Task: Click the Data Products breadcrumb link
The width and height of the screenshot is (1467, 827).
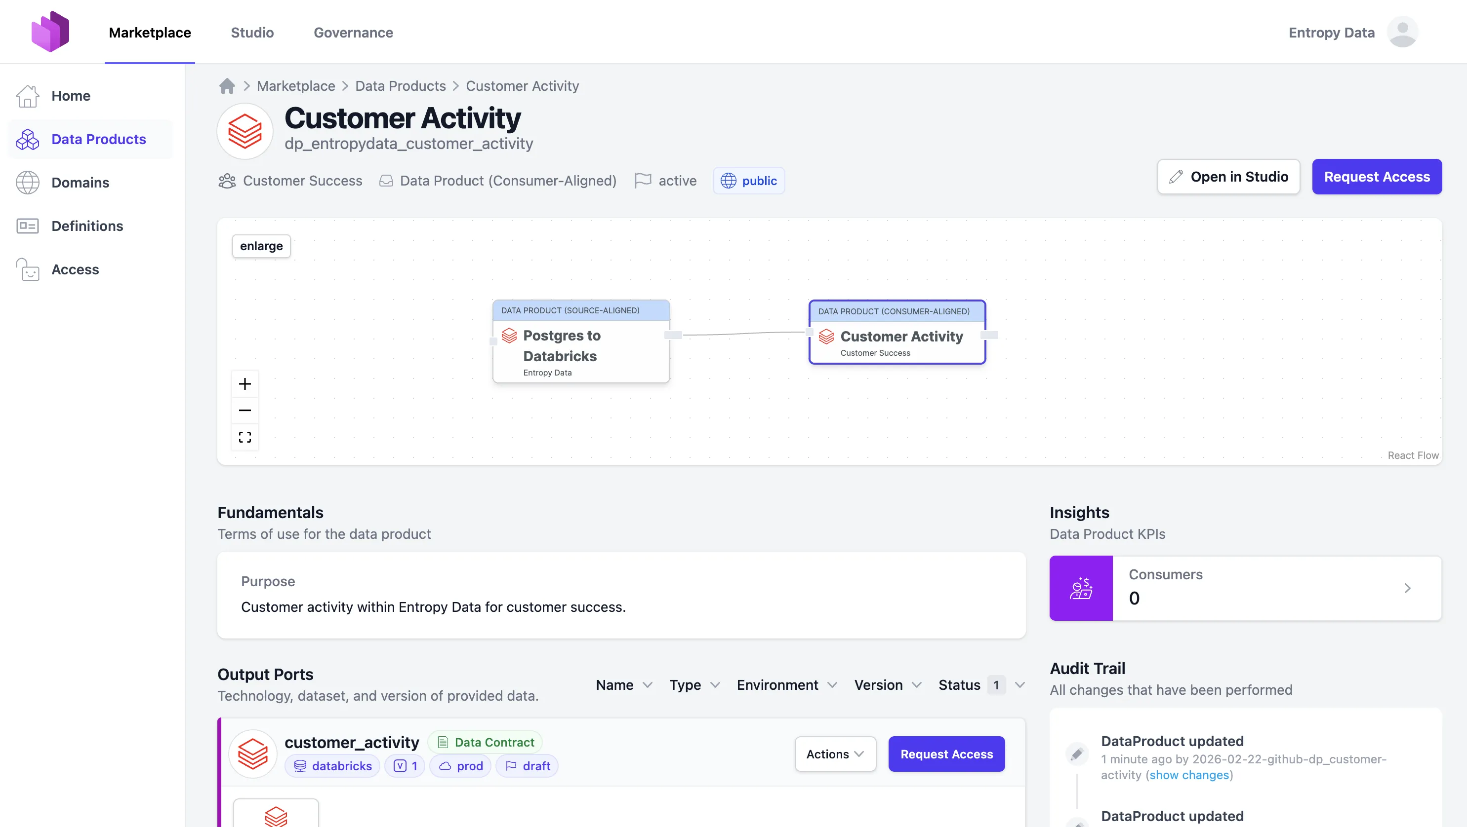Action: pos(401,86)
